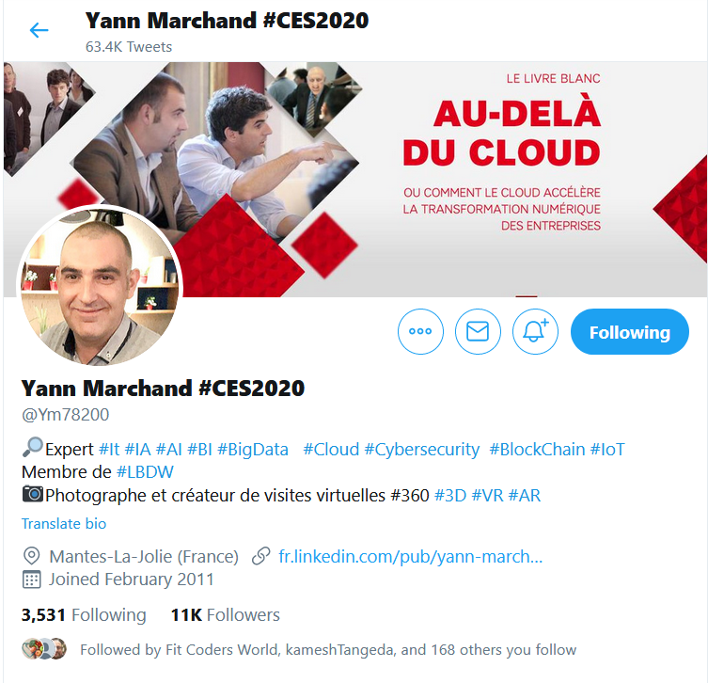Go back using the arrow icon
The height and width of the screenshot is (683, 708).
[x=39, y=30]
